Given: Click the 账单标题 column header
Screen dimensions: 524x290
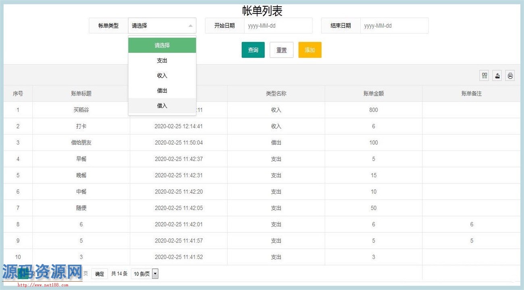Looking at the screenshot, I should pyautogui.click(x=81, y=93).
